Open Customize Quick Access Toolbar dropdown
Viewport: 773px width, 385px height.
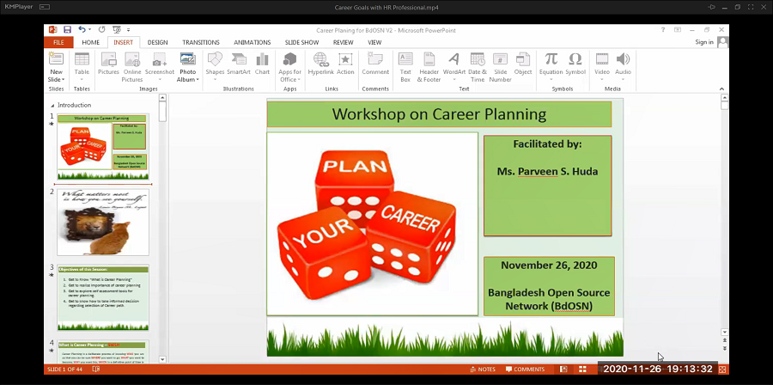click(129, 30)
